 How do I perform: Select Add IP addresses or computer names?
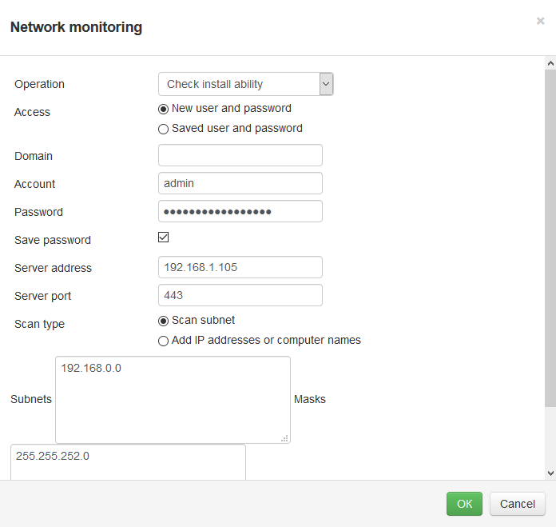(164, 341)
